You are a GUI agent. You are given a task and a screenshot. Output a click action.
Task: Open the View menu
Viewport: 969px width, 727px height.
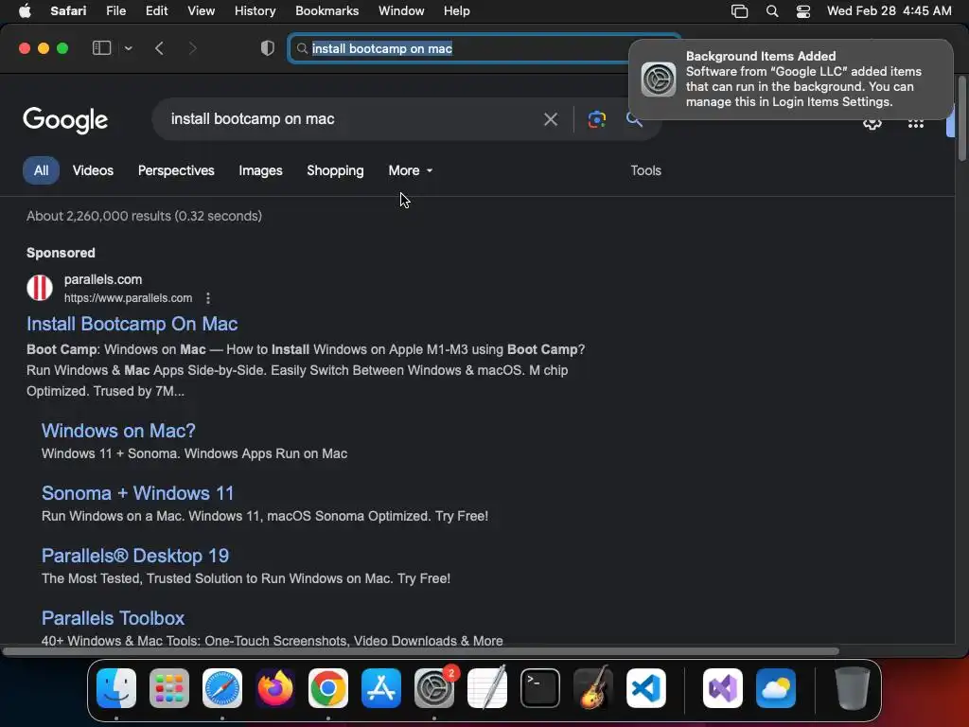coord(201,10)
